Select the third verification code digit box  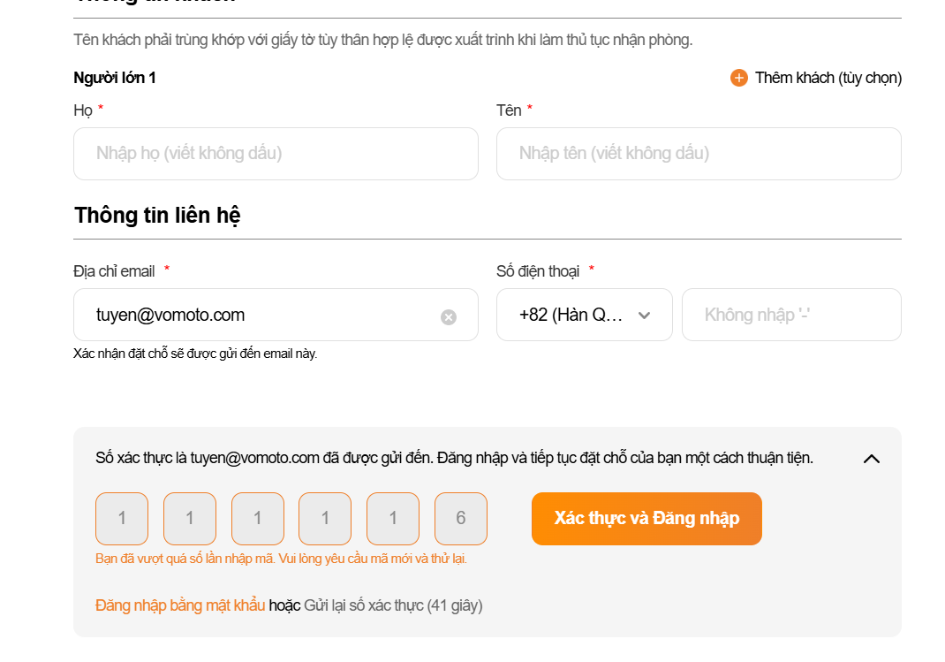(258, 519)
